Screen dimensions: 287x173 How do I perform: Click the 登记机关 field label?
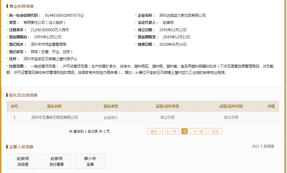click(x=18, y=44)
